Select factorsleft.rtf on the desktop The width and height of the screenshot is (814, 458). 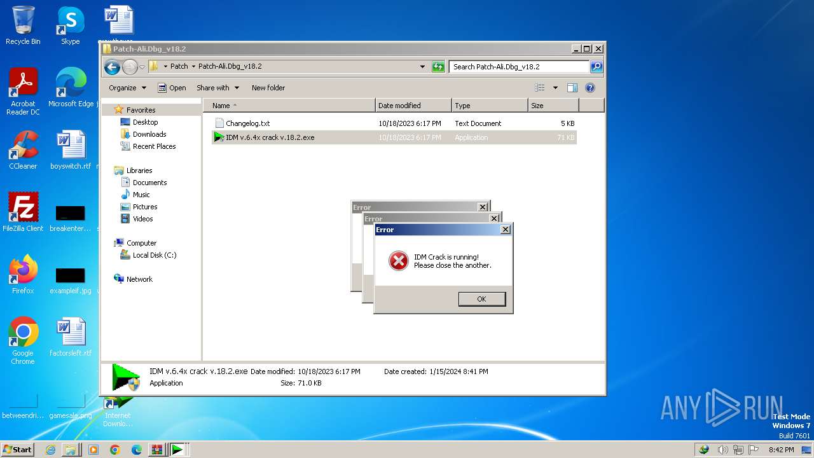click(x=71, y=337)
